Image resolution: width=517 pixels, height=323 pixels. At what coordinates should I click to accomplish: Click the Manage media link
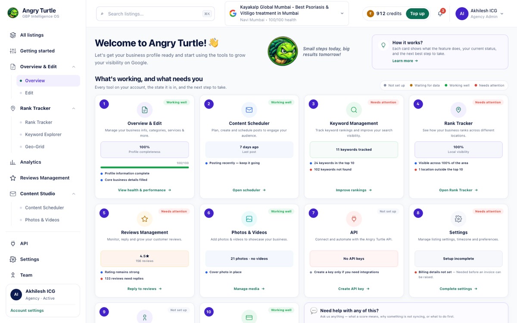[249, 289]
